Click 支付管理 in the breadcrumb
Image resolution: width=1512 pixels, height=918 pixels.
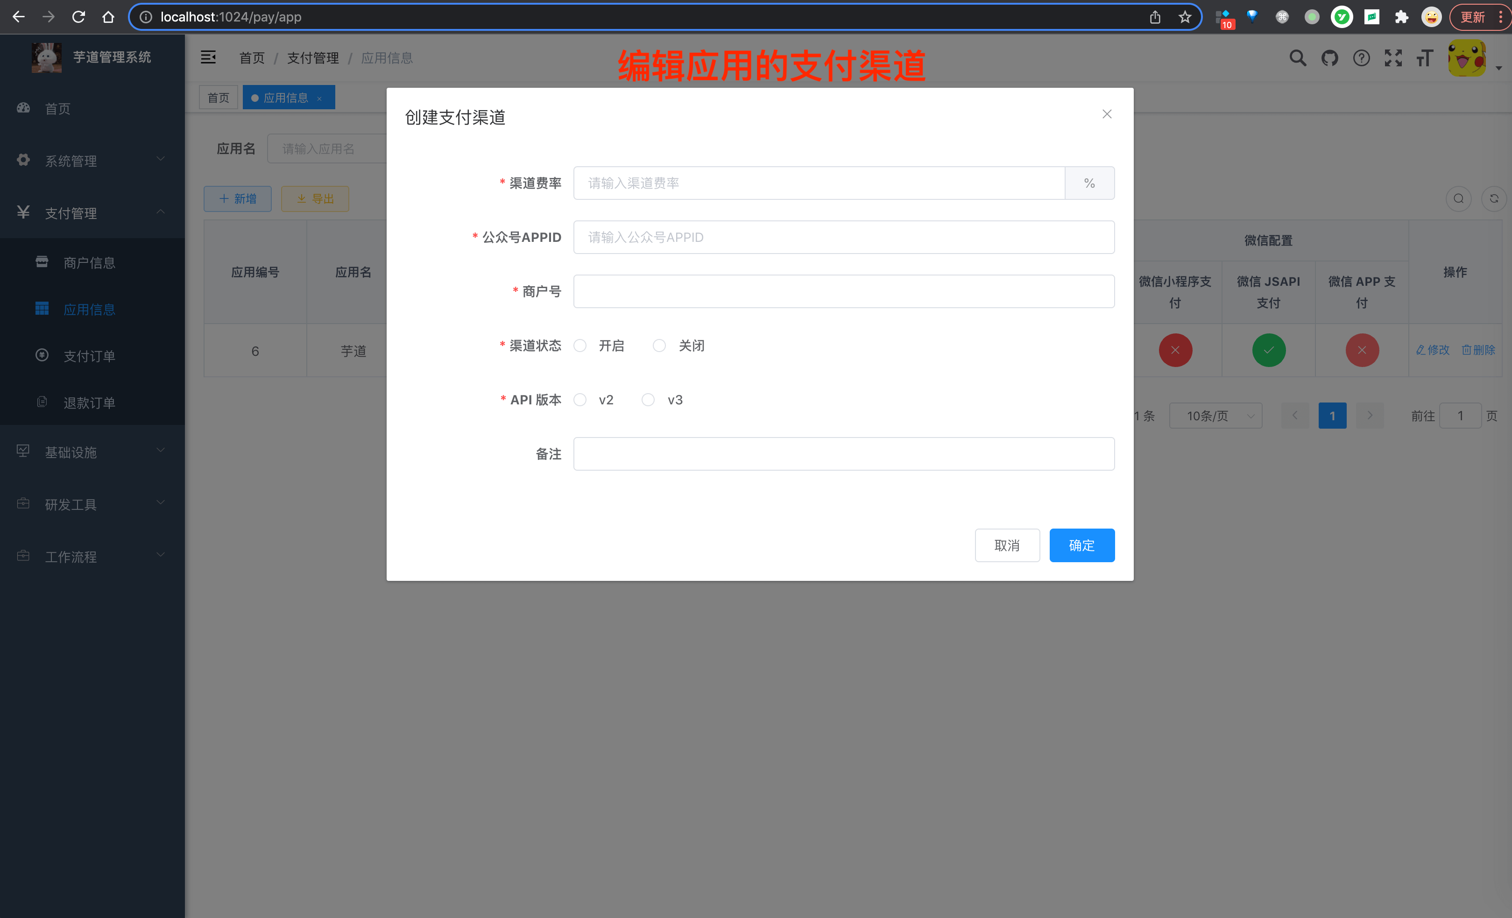coord(313,58)
